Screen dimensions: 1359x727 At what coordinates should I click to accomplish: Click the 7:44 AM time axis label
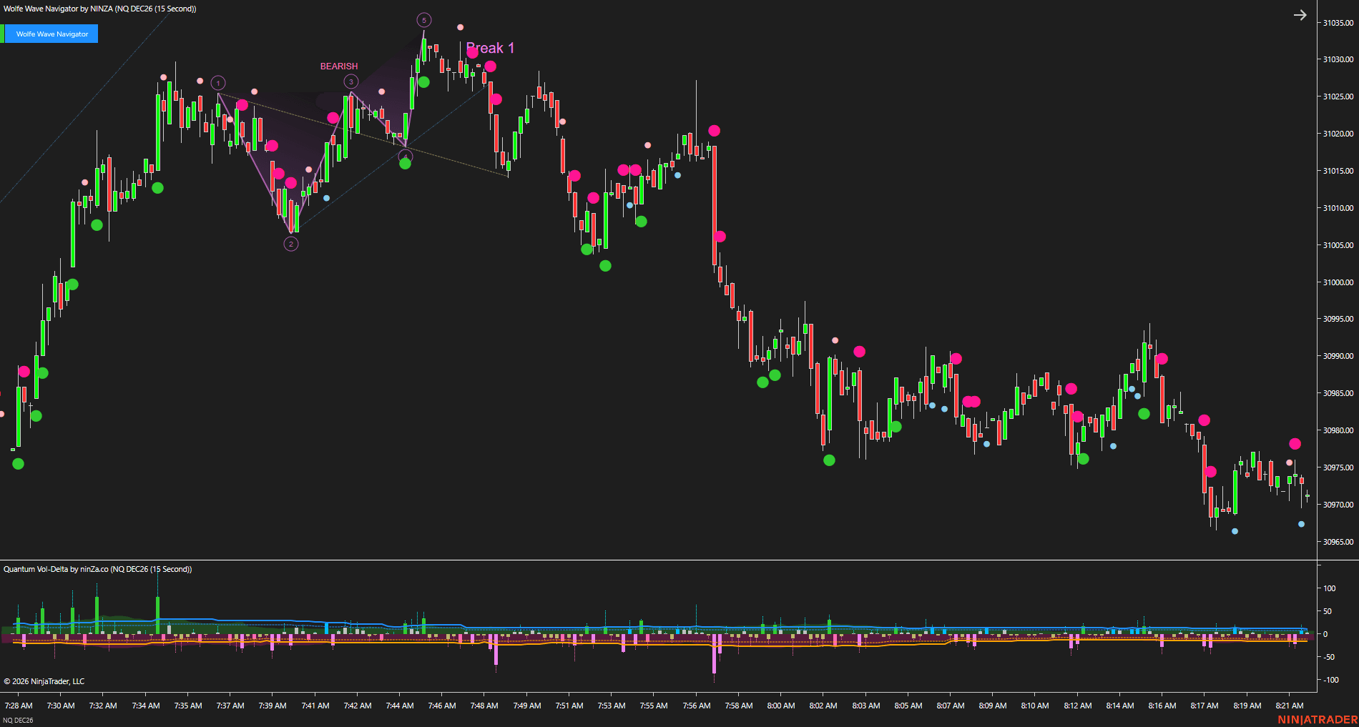pos(400,706)
